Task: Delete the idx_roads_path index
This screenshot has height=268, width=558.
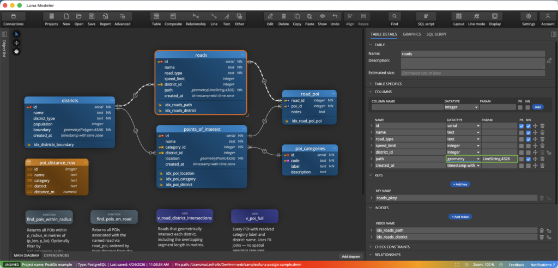Action: click(x=542, y=230)
